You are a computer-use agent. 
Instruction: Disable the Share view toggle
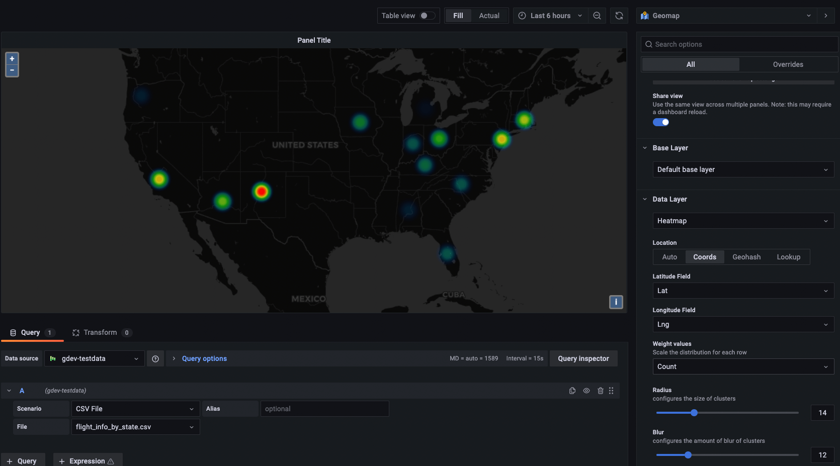pyautogui.click(x=660, y=122)
